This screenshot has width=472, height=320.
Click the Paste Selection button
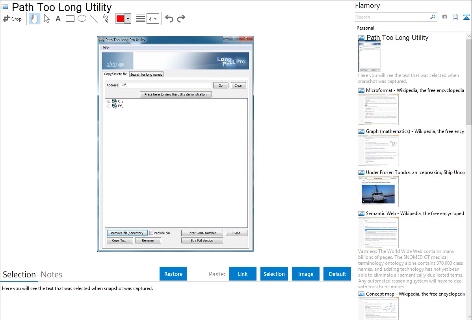point(274,274)
